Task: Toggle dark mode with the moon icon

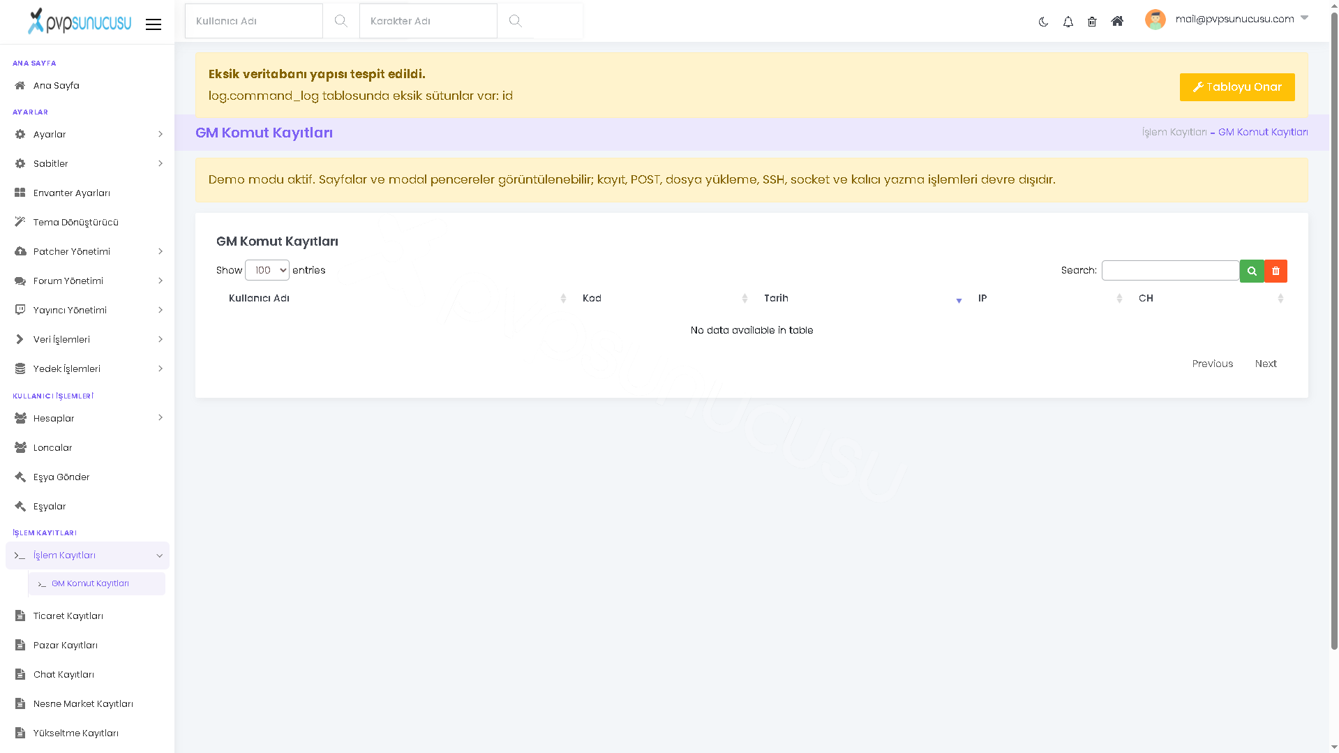Action: click(1043, 22)
